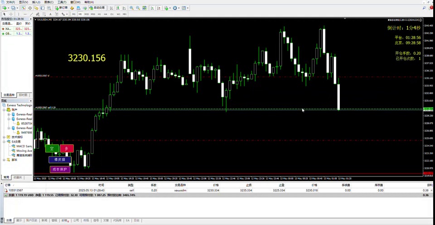
Task: Select MACD Sample expert advisor
Action: click(x=22, y=146)
